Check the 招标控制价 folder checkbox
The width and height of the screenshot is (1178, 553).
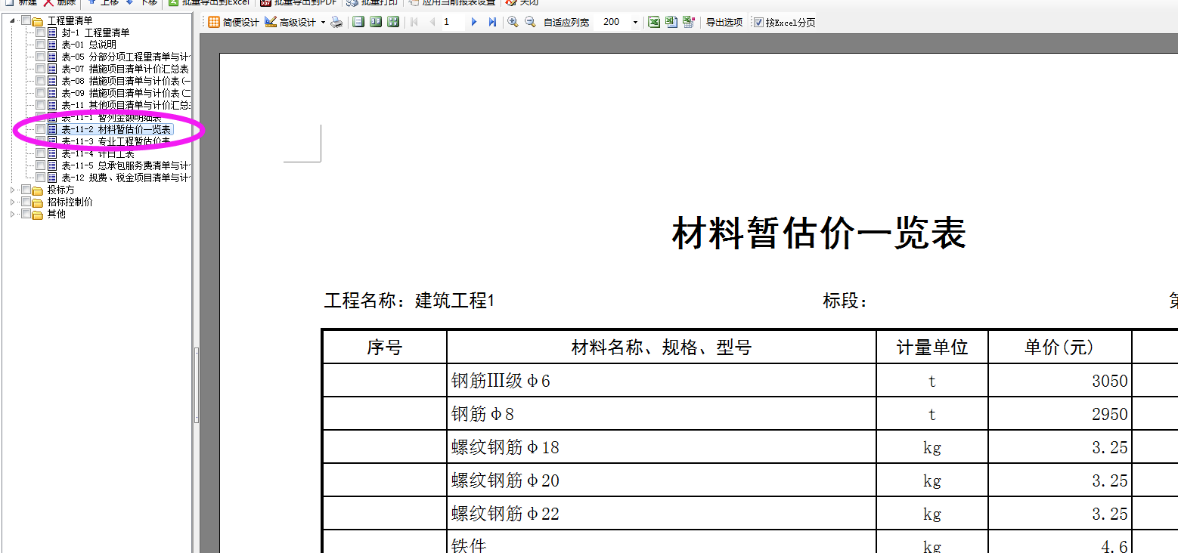pyautogui.click(x=26, y=202)
